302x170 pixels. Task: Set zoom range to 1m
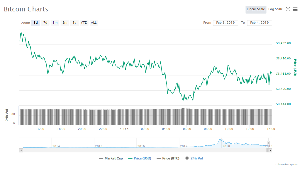click(55, 23)
